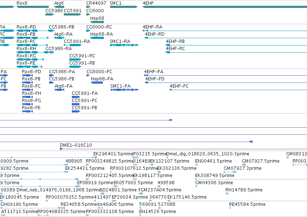Select the EN00461.5prime EST label

(x=214, y=161)
